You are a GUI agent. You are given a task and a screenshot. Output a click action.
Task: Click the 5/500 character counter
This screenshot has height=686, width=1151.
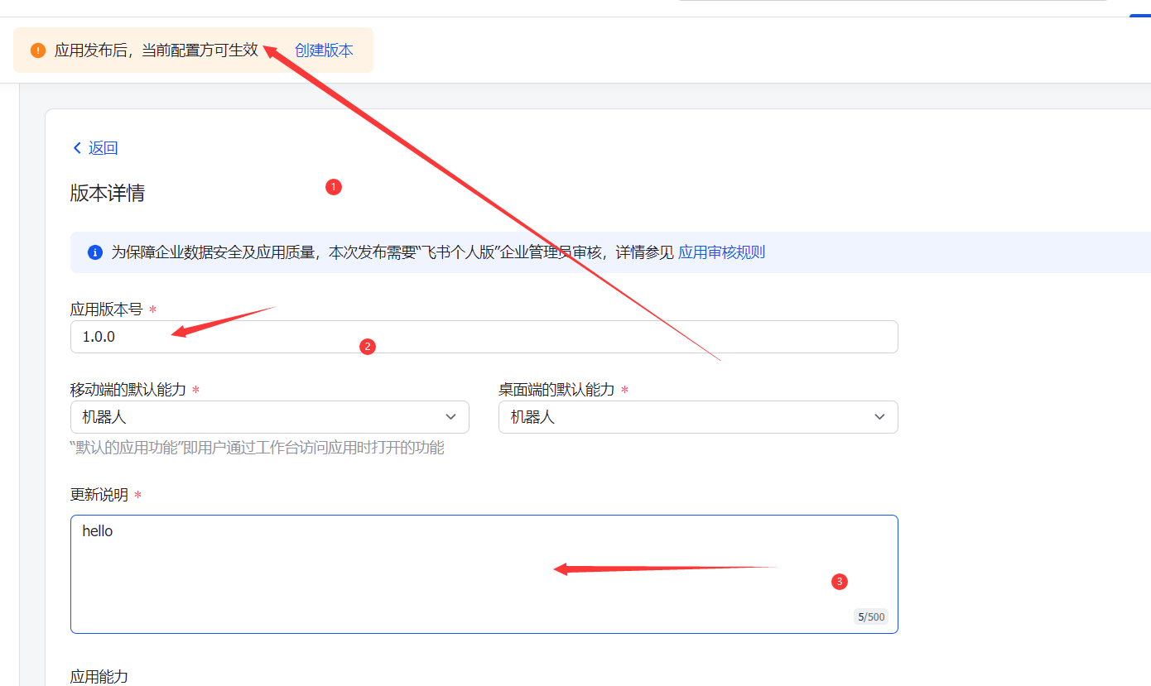871,616
